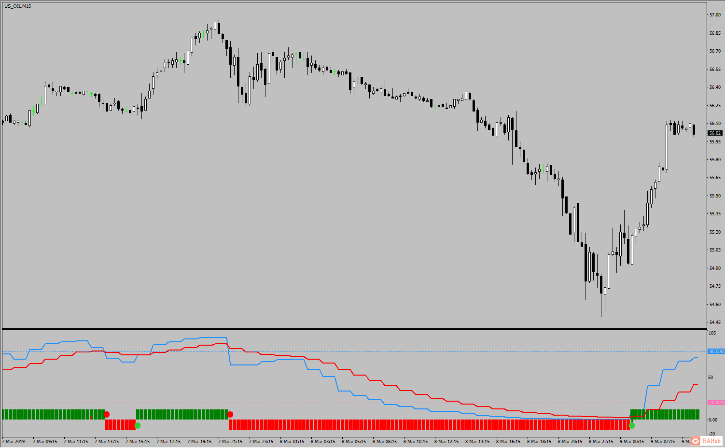725x448 pixels.
Task: Select the 55.95 price axis value
Action: click(715, 142)
